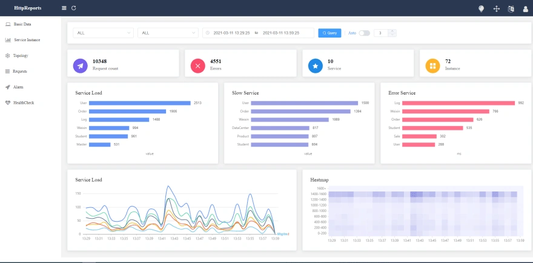Click Sale bar in Error Service chart
The height and width of the screenshot is (263, 533).
tap(419, 136)
